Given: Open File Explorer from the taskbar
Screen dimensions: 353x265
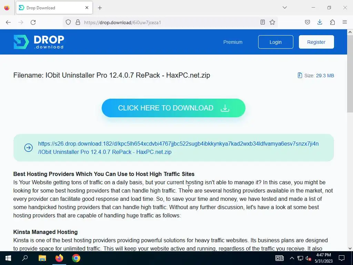Looking at the screenshot, I should (42, 258).
